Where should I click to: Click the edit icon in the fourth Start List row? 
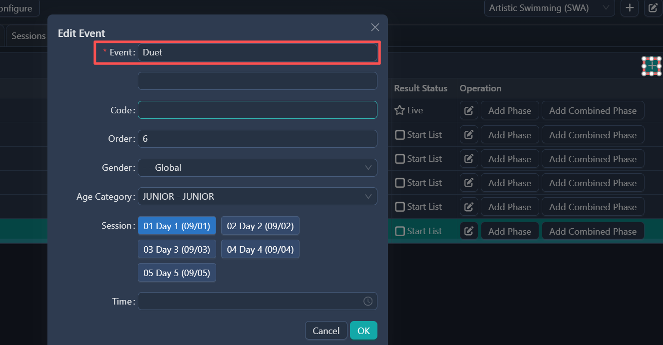point(469,207)
